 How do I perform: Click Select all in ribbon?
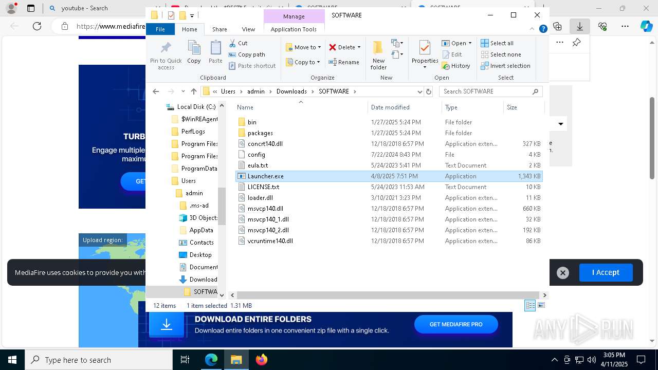click(497, 43)
